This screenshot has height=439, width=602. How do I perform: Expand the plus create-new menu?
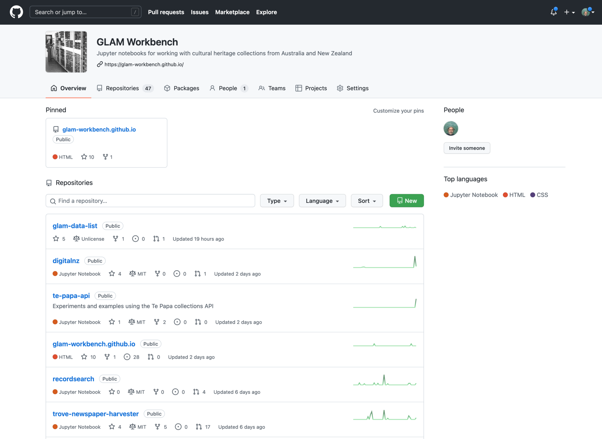click(x=569, y=12)
